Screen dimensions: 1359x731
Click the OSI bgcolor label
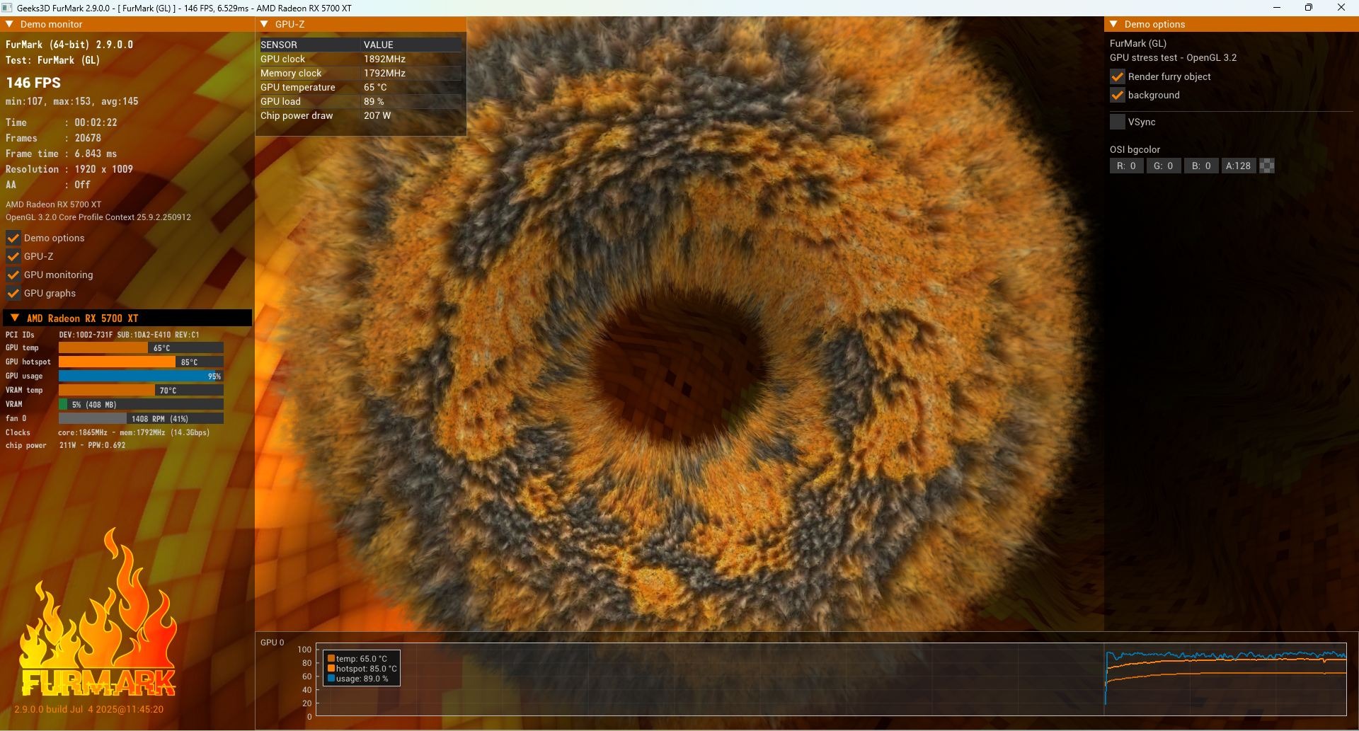coord(1135,149)
